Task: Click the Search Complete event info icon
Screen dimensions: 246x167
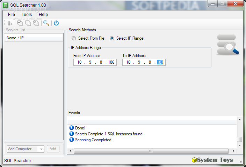Action: click(x=72, y=134)
